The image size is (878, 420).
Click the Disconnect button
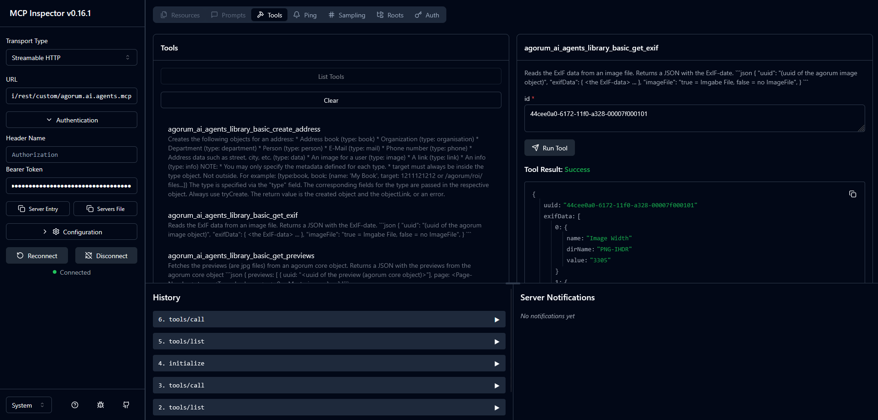pos(106,255)
